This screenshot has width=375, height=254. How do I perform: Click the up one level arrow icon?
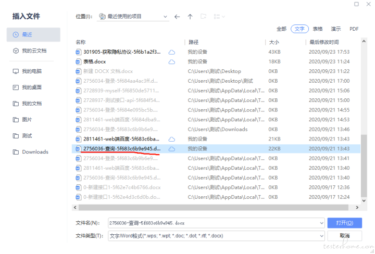tap(190, 17)
